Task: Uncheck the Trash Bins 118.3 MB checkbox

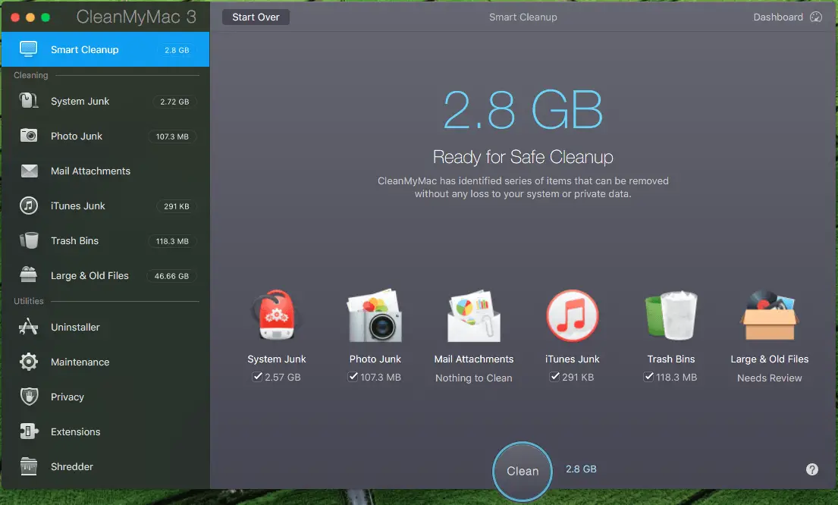Action: [x=648, y=377]
